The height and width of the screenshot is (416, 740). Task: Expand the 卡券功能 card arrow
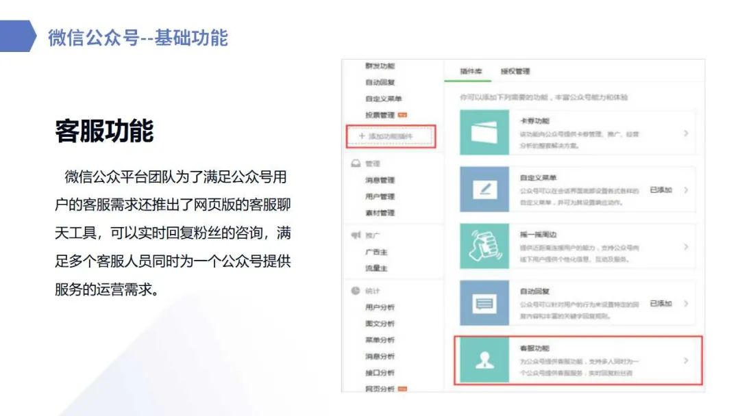[x=686, y=133]
